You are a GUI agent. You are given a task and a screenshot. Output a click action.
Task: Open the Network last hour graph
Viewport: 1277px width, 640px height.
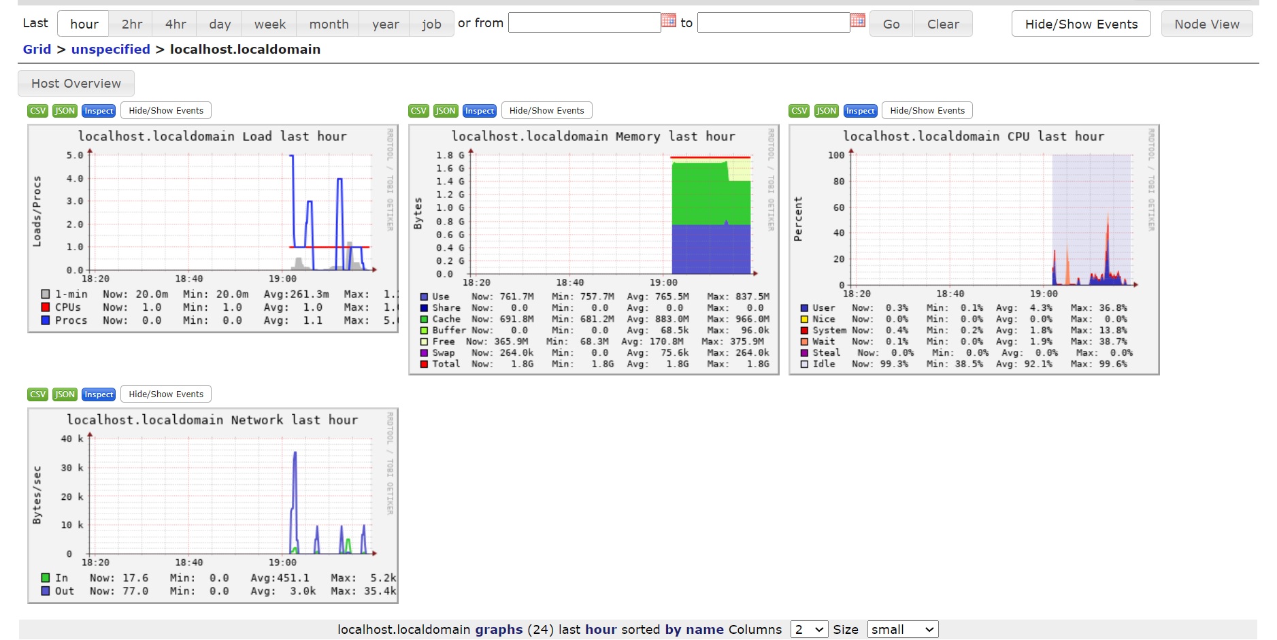(213, 505)
